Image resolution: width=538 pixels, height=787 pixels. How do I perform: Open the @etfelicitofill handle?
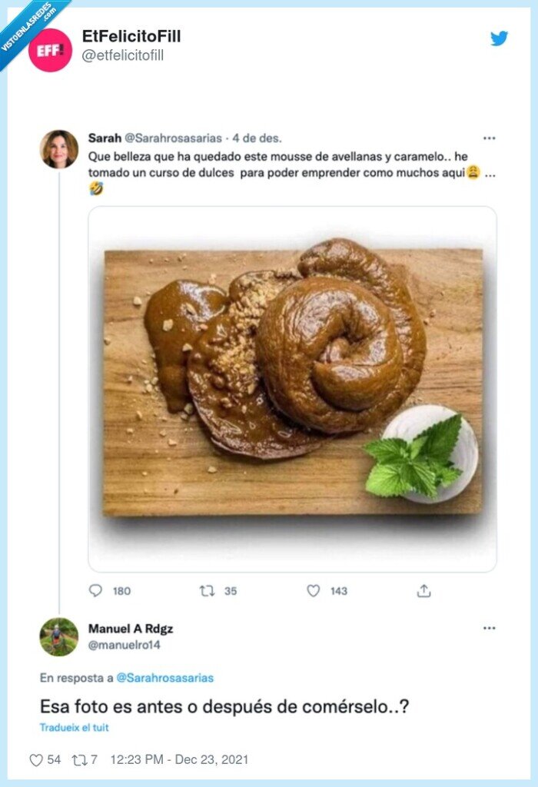[123, 55]
